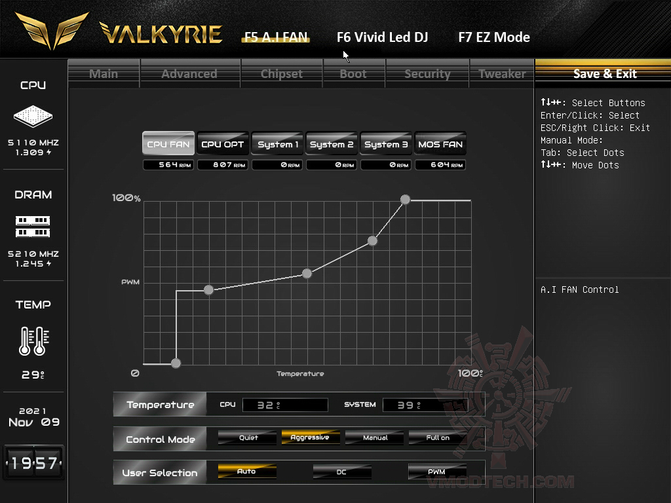The width and height of the screenshot is (671, 503).
Task: Open the Save & Exit tab
Action: [605, 73]
